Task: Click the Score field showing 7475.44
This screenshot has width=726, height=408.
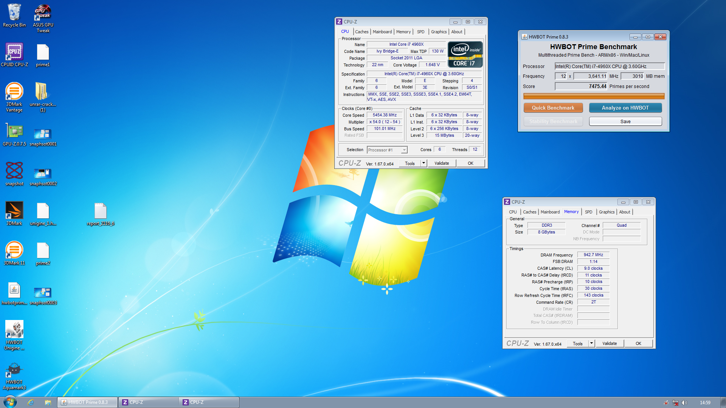Action: 581,86
